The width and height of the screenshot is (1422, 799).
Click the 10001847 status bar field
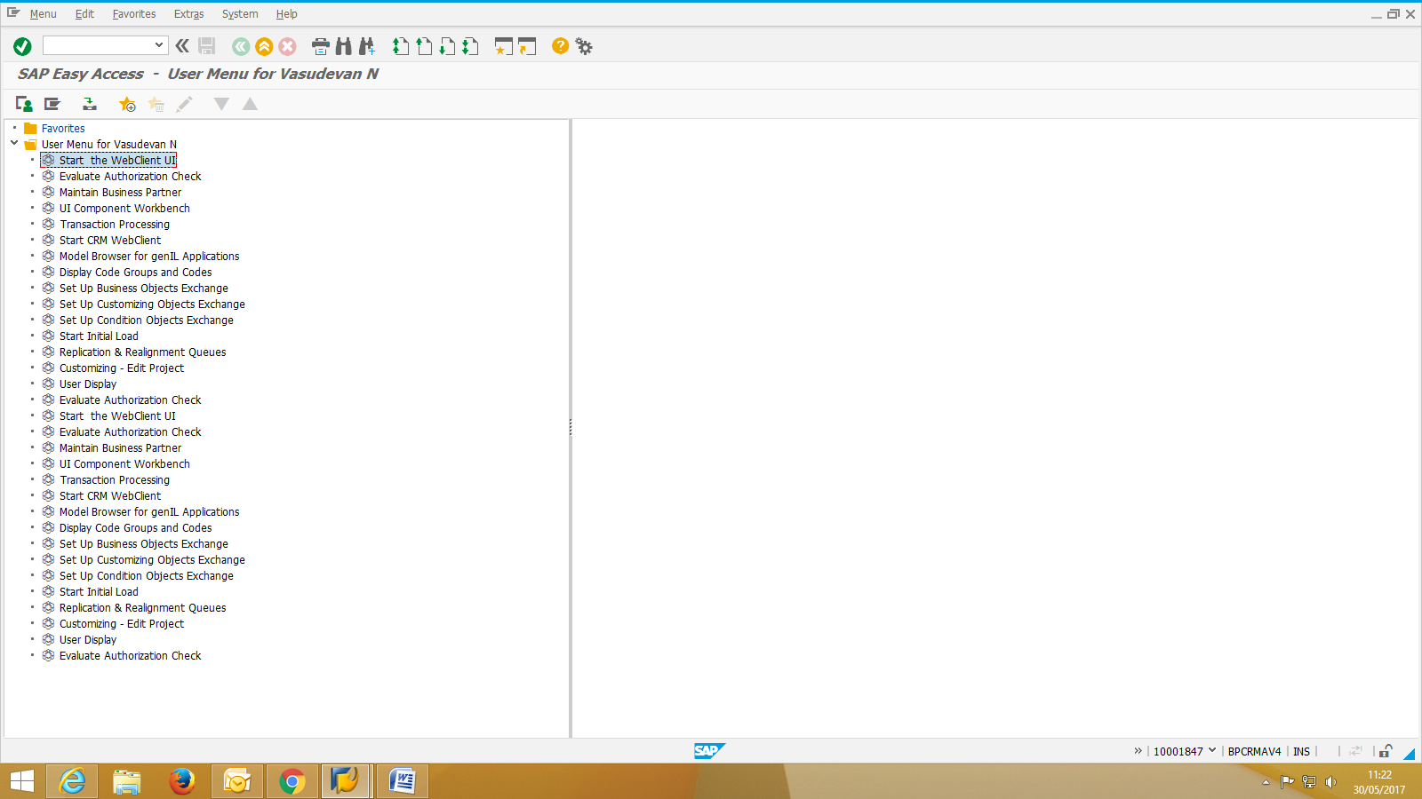coord(1178,752)
